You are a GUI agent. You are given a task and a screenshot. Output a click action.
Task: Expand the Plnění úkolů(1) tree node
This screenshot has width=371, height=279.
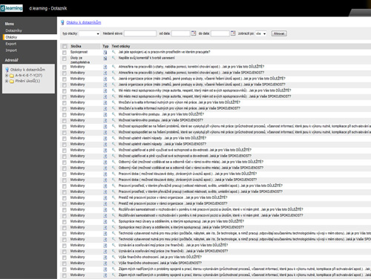coord(7,81)
